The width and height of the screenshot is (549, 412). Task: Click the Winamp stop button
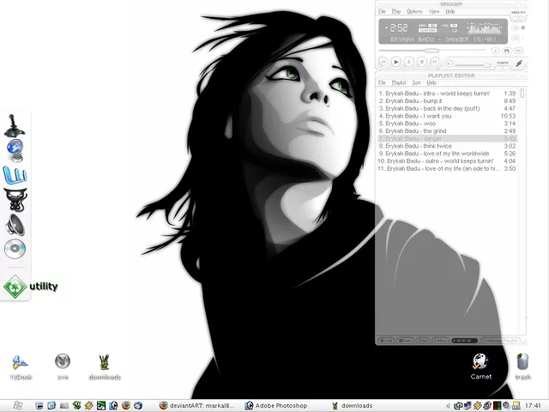pyautogui.click(x=422, y=62)
